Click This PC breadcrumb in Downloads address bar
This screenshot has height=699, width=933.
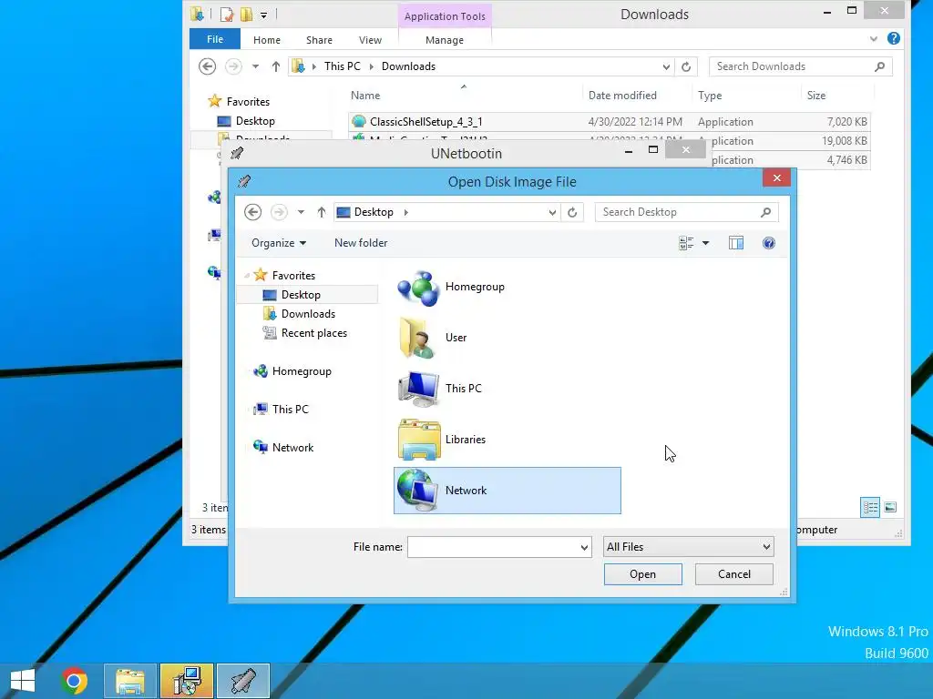point(343,66)
